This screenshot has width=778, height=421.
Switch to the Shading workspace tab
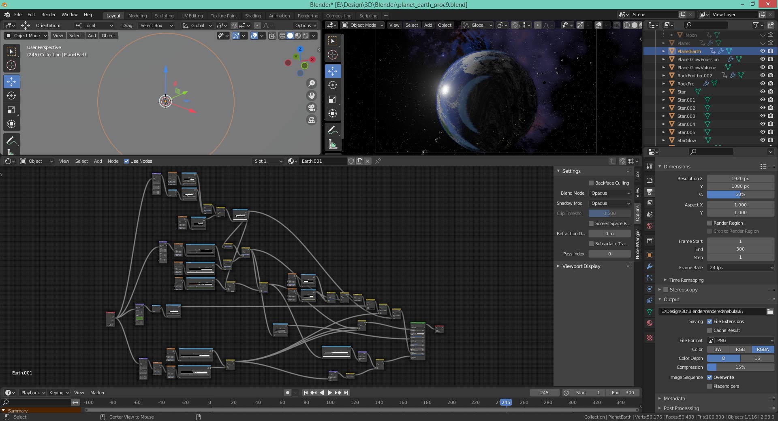point(253,16)
